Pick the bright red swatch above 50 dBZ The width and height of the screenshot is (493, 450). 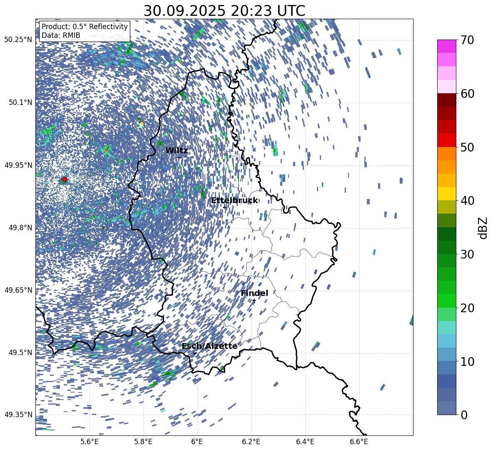(x=446, y=140)
